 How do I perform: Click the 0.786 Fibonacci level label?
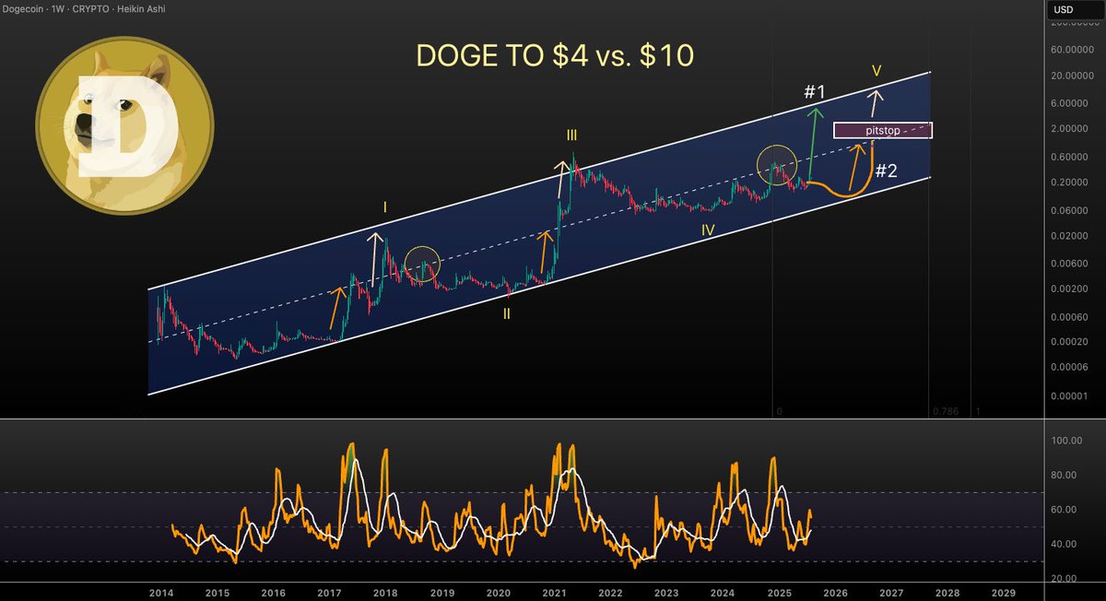[x=946, y=411]
